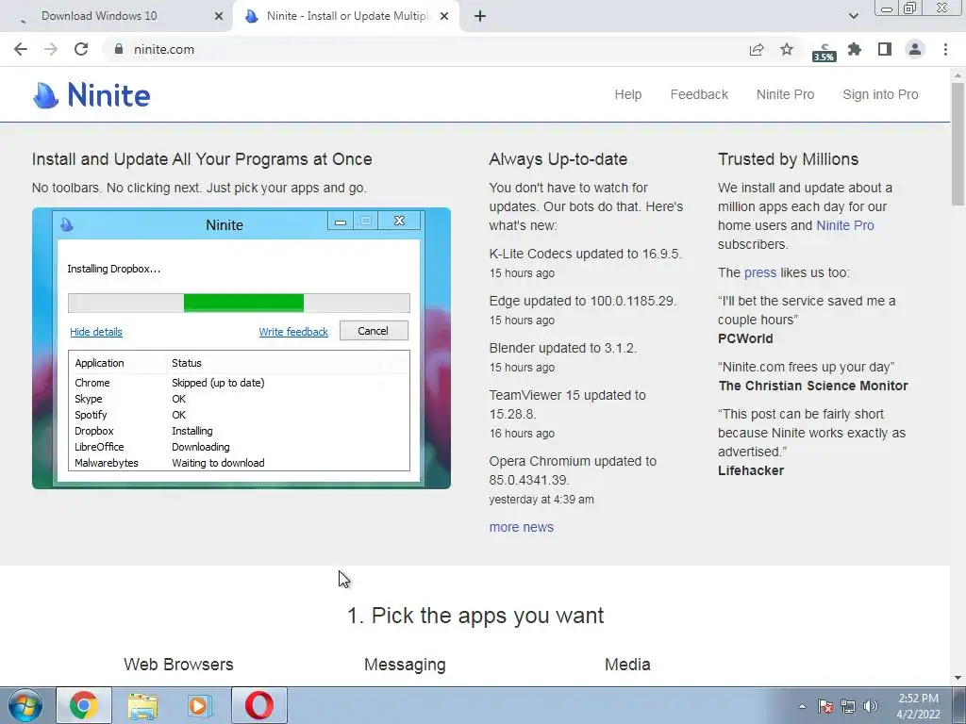The height and width of the screenshot is (724, 966).
Task: Share this page using the share icon
Action: pyautogui.click(x=757, y=49)
